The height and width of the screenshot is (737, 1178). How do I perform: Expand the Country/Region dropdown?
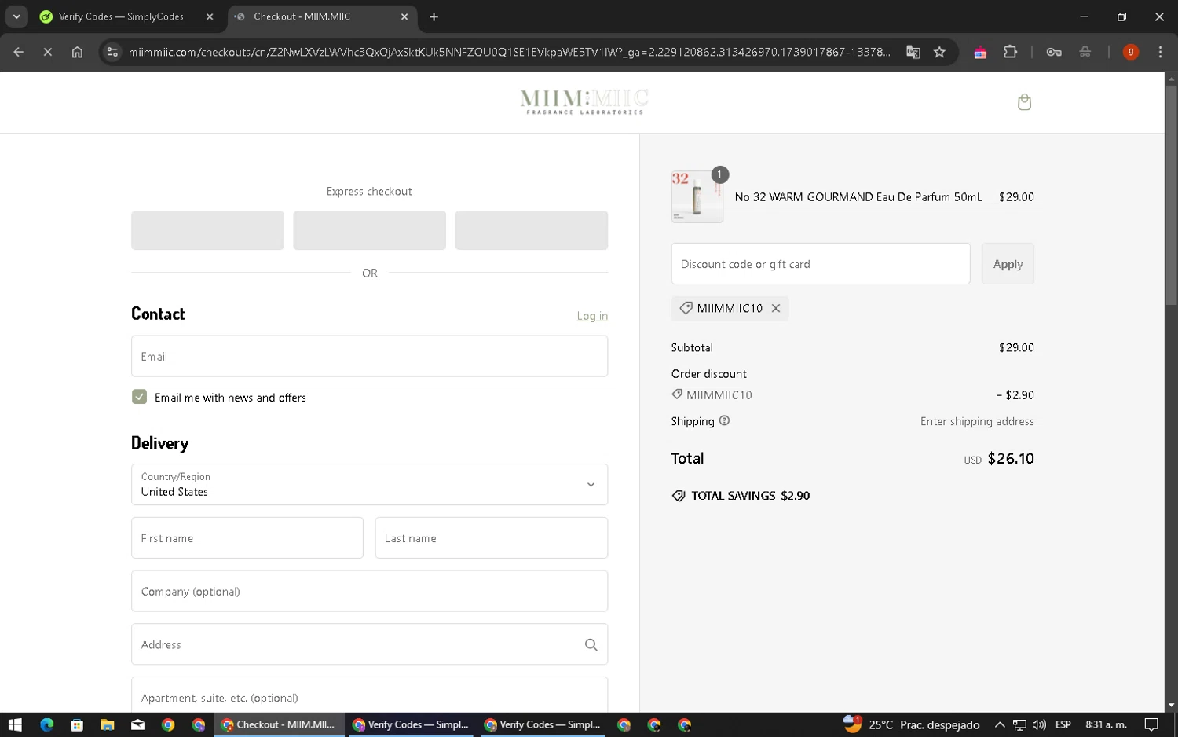tap(369, 484)
